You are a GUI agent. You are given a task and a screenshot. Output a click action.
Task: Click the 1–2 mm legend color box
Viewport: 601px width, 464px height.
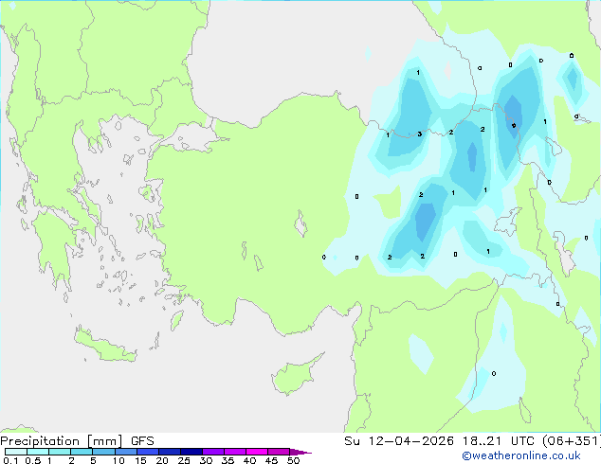coord(60,452)
